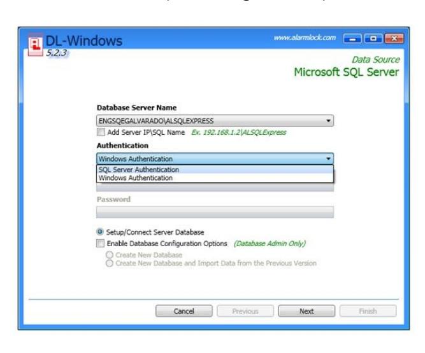Select Create New Database and Import Data option
The image size is (425, 353).
coord(110,263)
